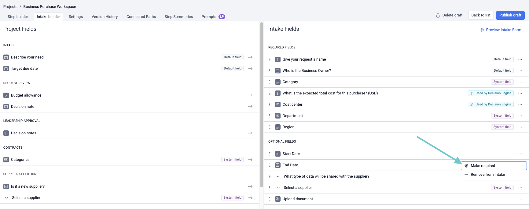Open the Preview Intake Form link

coord(503,30)
